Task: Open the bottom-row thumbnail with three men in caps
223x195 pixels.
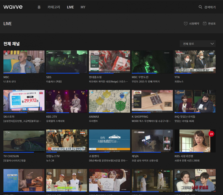Action: coord(67,180)
